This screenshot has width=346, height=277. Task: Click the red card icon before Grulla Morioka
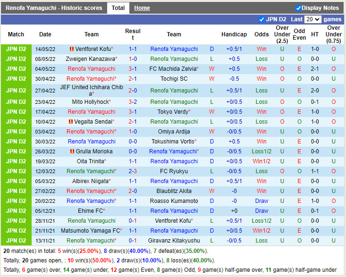click(x=72, y=151)
